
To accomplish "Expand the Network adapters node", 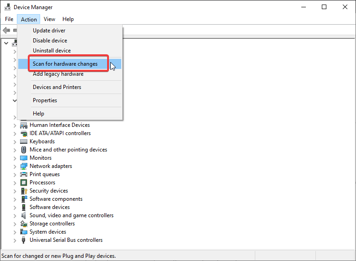I will tap(15, 167).
